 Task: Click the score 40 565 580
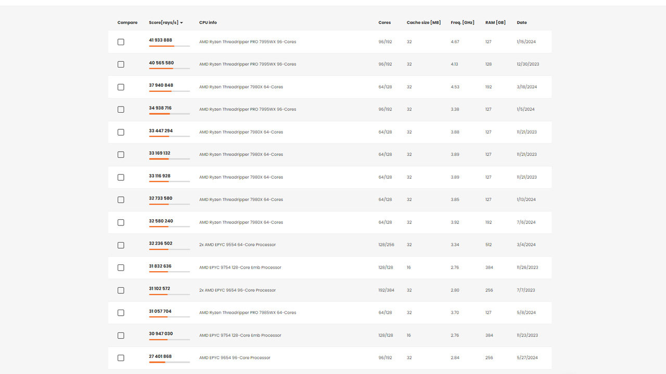coord(161,63)
